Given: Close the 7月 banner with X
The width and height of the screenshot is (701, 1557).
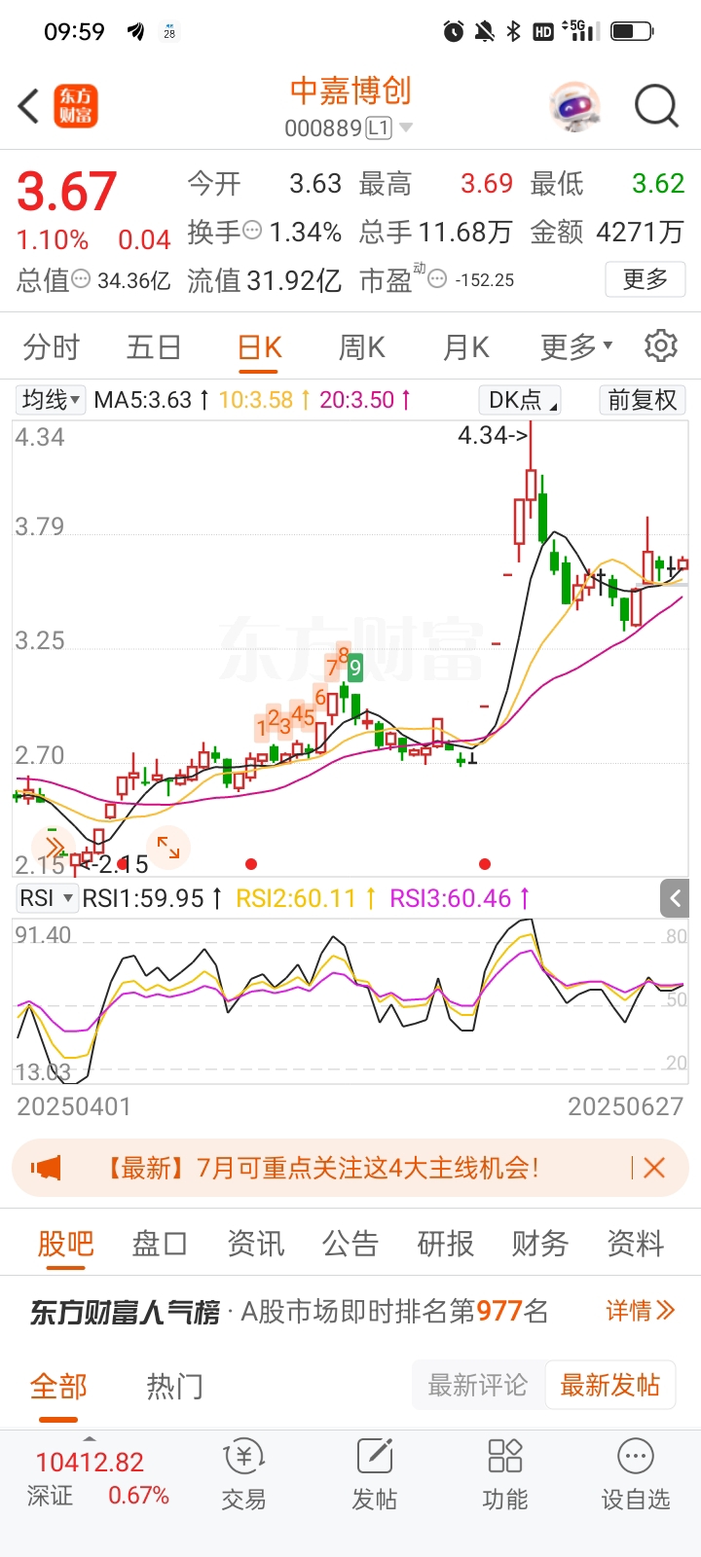Looking at the screenshot, I should [x=654, y=1167].
